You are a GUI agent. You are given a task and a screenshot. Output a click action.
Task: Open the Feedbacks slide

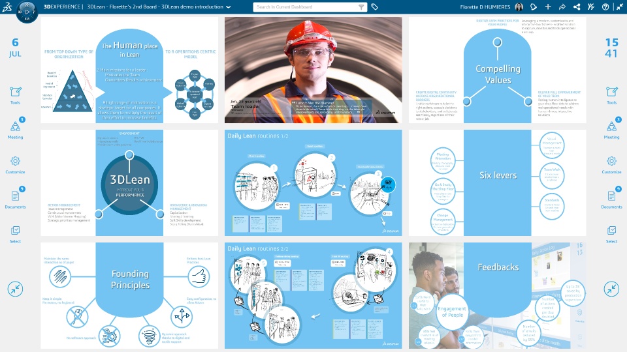pos(498,295)
